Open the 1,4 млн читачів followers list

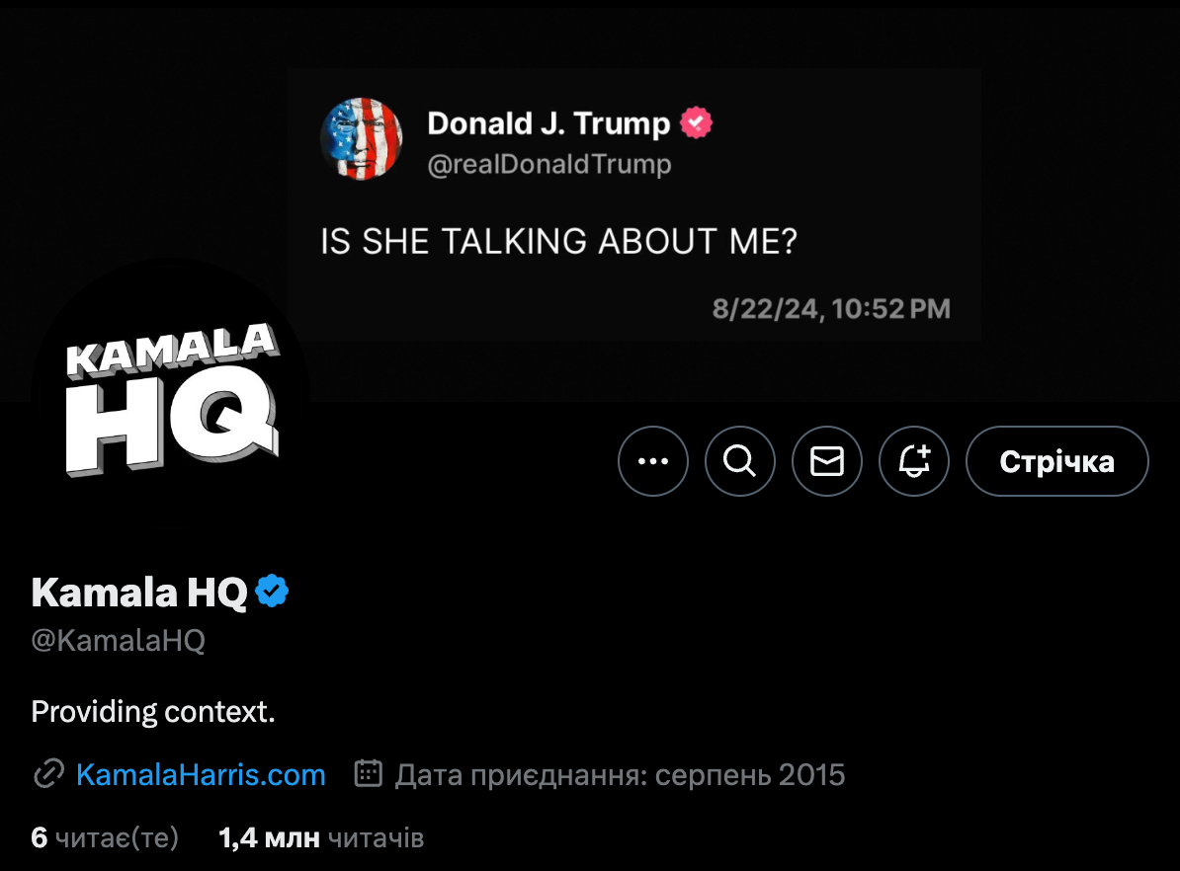321,838
